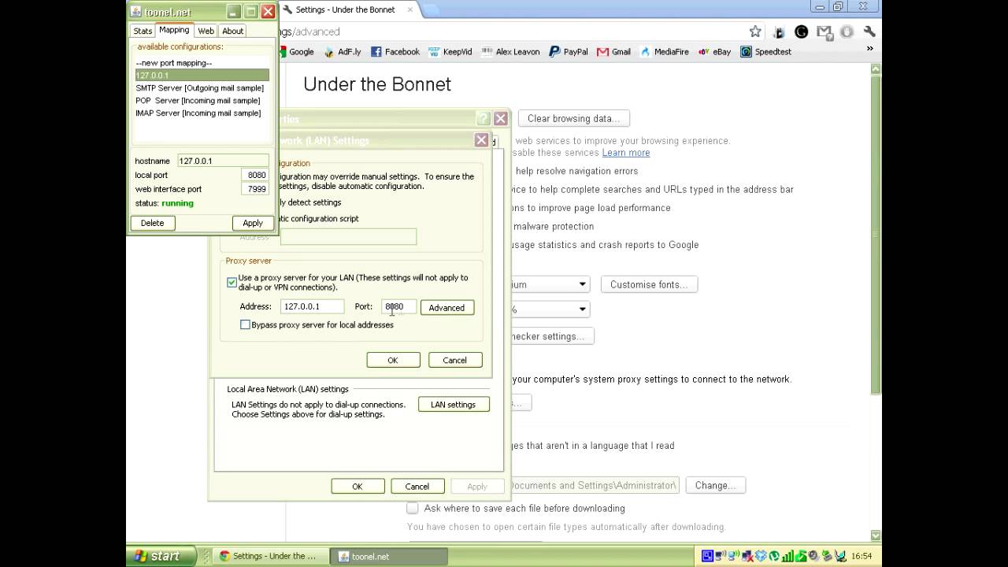Open the font size dropdown
This screenshot has height=567, width=1008.
[x=550, y=284]
